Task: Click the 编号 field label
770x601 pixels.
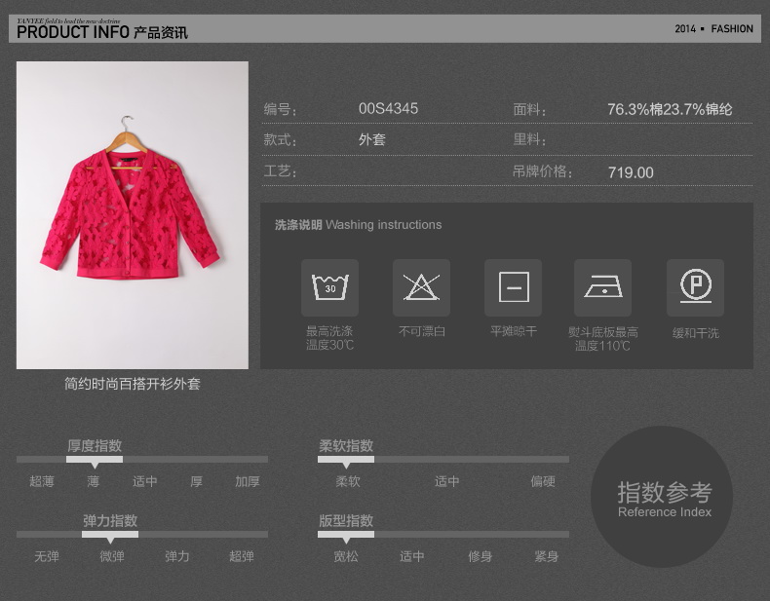Action: pos(280,109)
